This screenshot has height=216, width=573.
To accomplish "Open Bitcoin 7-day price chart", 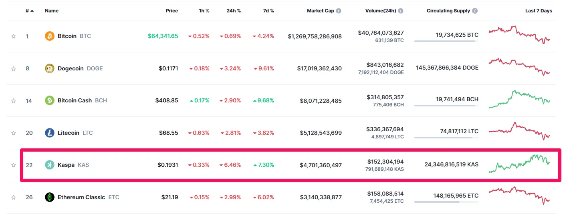I will [x=519, y=34].
